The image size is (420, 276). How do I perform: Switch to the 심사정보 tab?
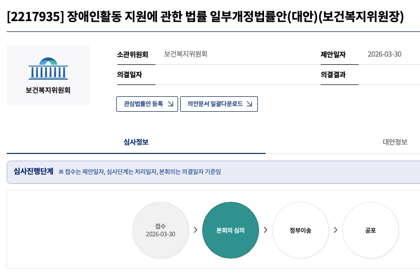136,142
